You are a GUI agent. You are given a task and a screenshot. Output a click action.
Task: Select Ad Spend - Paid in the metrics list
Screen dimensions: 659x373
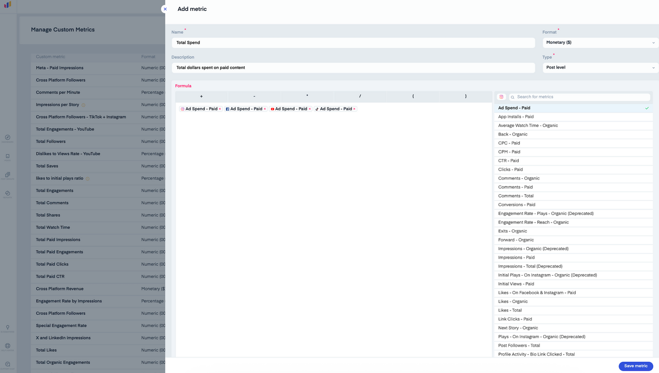(573, 108)
